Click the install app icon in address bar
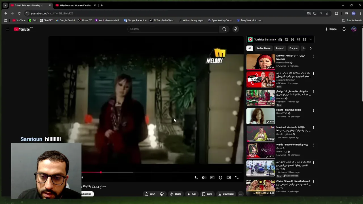 click(315, 13)
